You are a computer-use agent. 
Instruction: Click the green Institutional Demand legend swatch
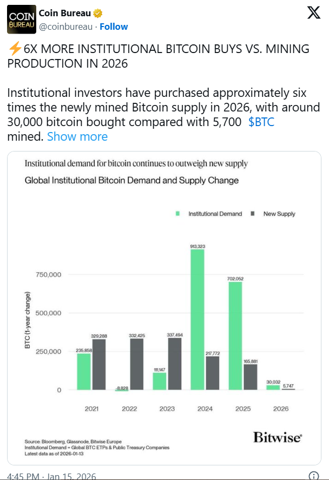pyautogui.click(x=177, y=214)
